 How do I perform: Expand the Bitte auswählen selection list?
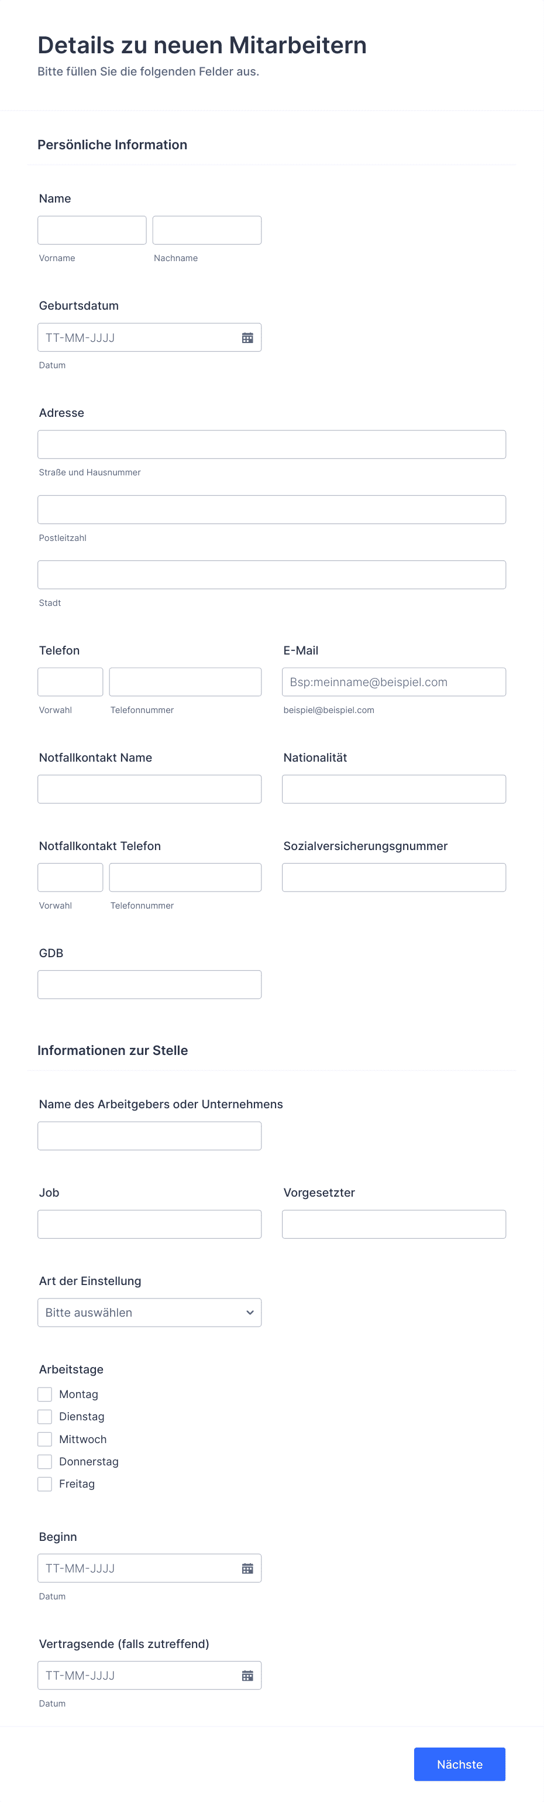(149, 1313)
